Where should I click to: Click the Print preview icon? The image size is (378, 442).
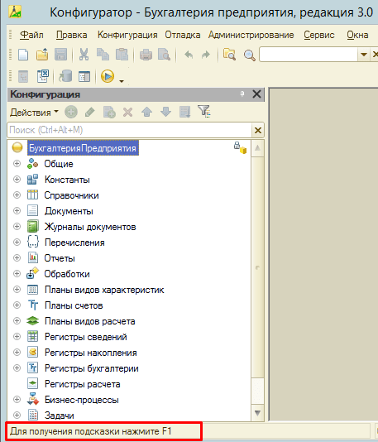164,55
